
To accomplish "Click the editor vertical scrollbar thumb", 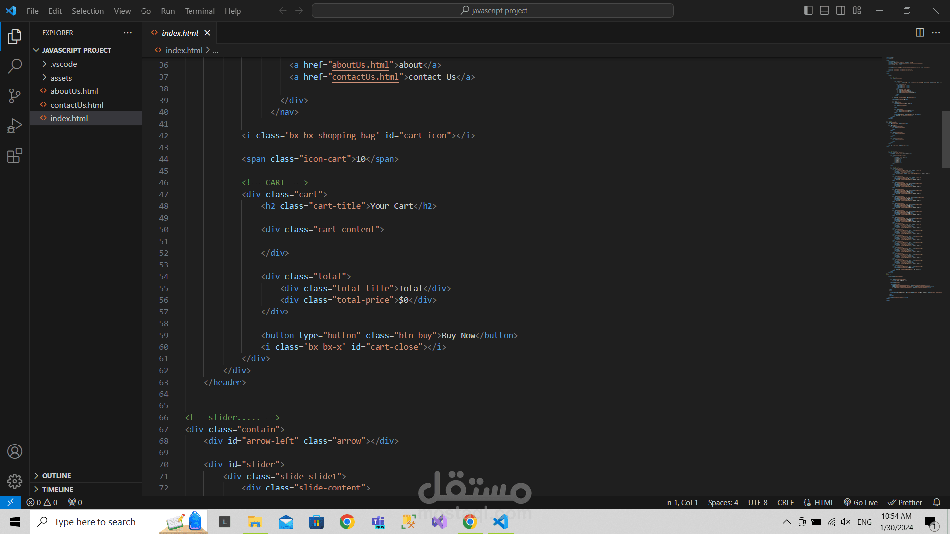I will [945, 139].
